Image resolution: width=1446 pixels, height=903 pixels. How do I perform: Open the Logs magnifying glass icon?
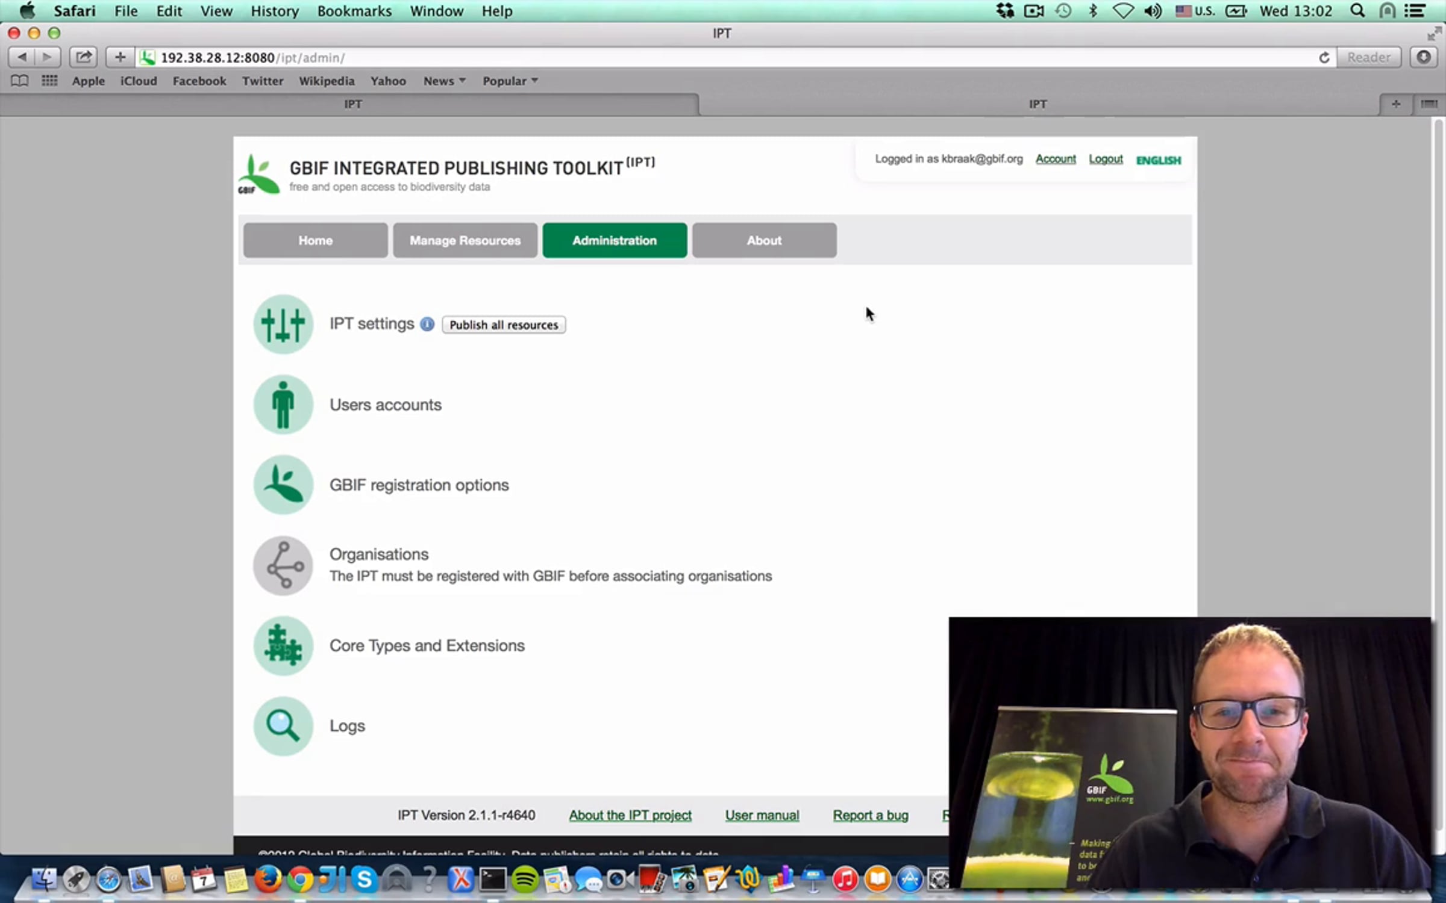pos(283,726)
